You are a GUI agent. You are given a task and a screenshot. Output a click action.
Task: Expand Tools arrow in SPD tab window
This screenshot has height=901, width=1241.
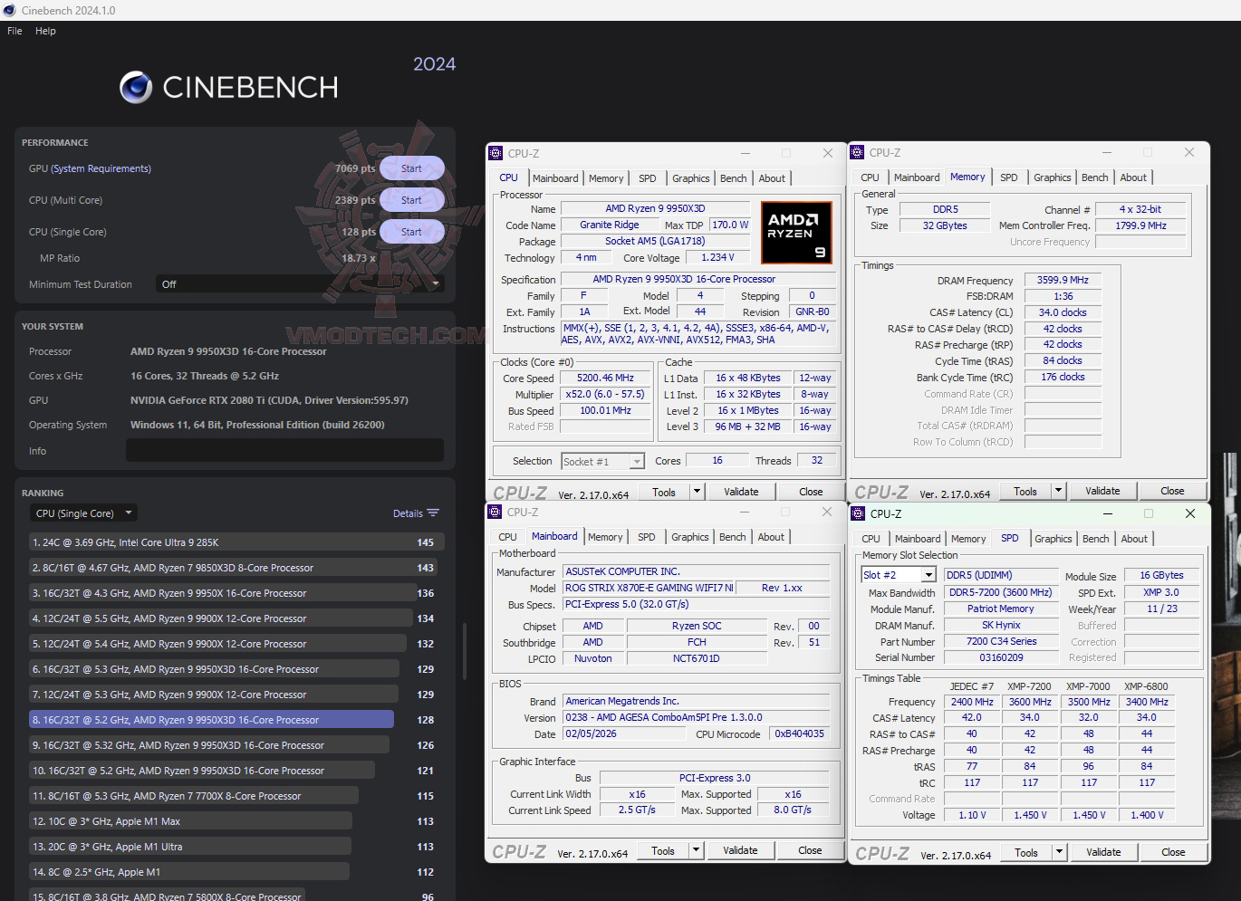1059,852
